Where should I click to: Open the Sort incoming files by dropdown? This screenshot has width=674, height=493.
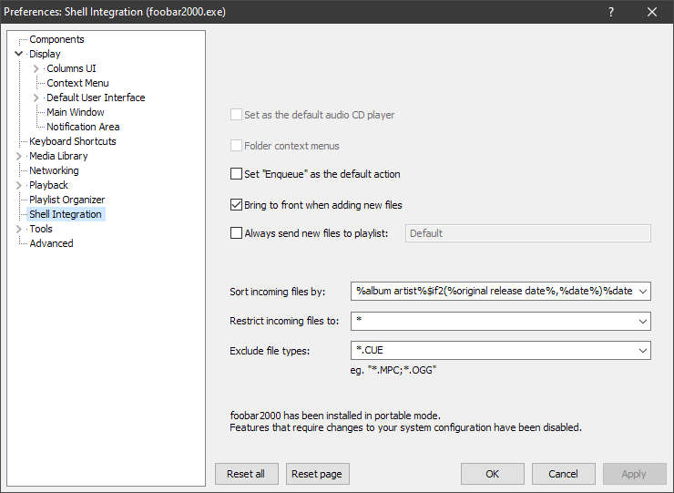643,292
